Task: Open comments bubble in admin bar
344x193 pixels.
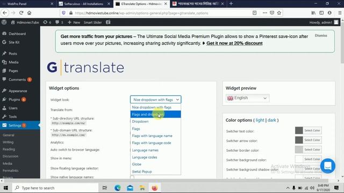Action: pyautogui.click(x=59, y=23)
